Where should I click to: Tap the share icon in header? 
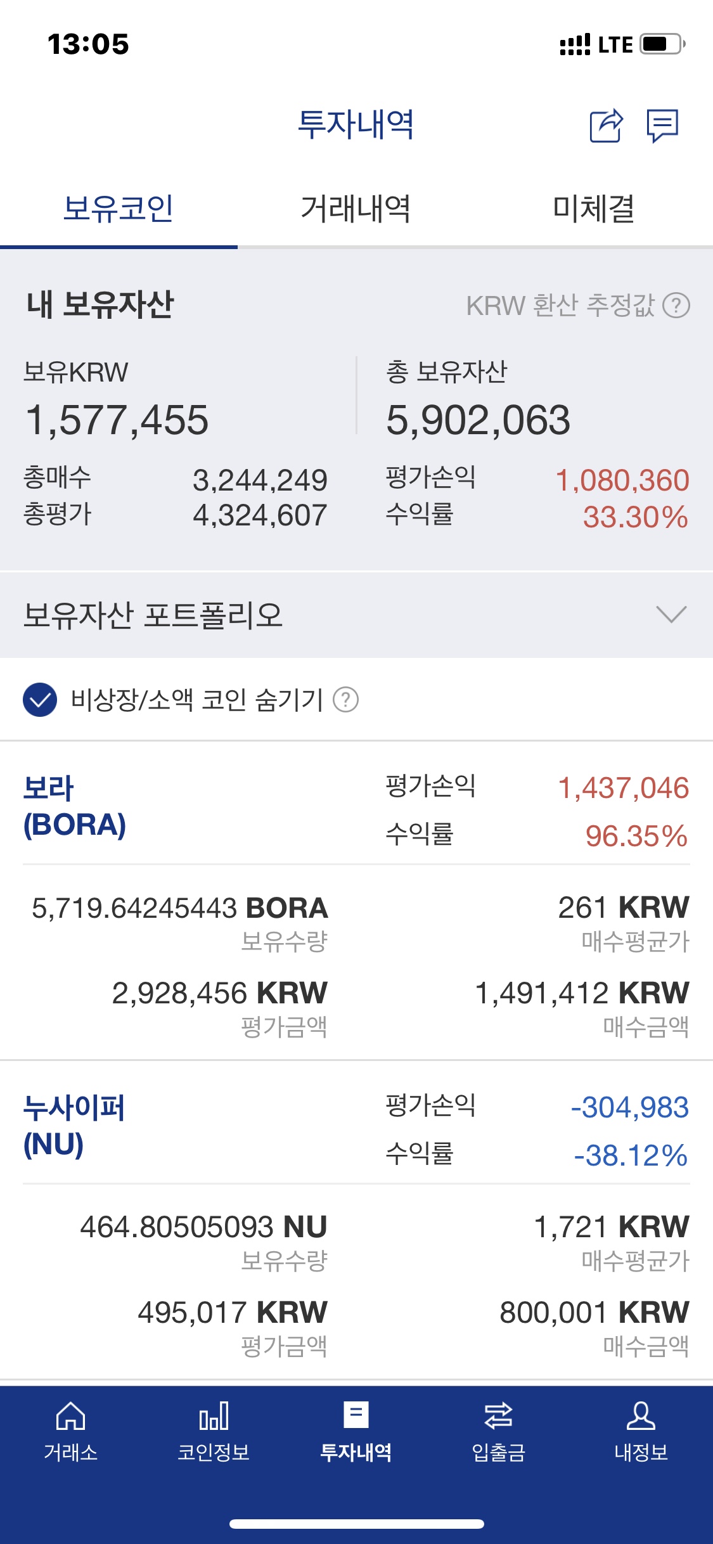[x=607, y=125]
